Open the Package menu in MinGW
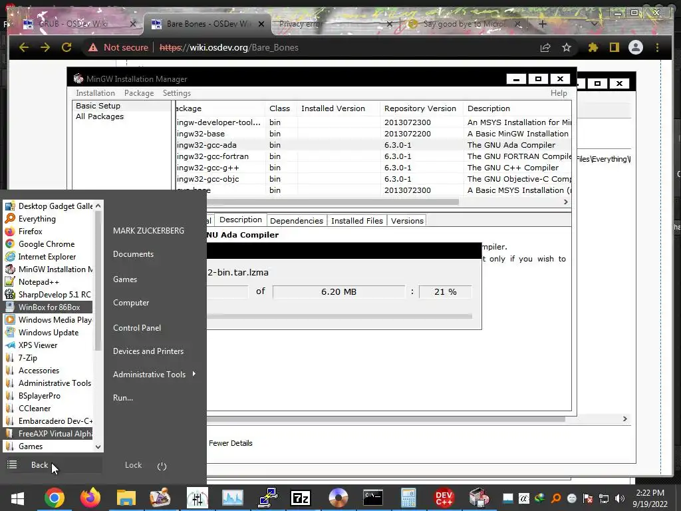 pos(139,93)
